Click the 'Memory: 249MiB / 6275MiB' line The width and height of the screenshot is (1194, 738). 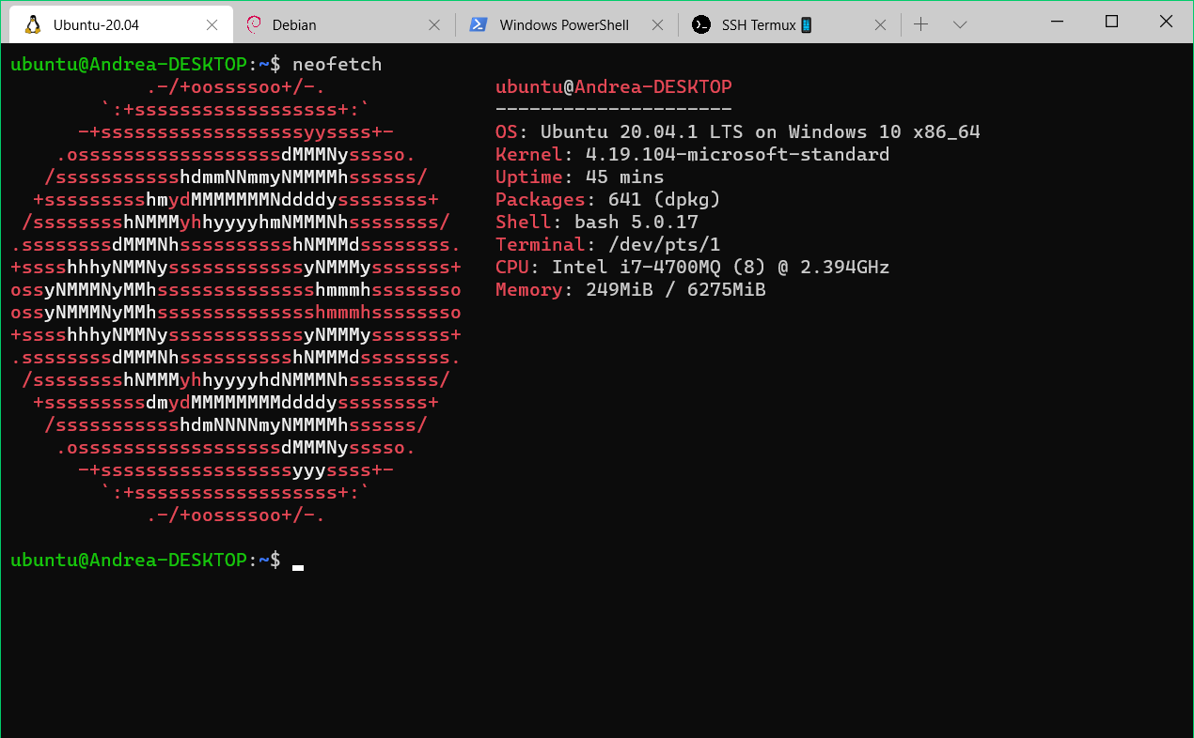pyautogui.click(x=631, y=290)
